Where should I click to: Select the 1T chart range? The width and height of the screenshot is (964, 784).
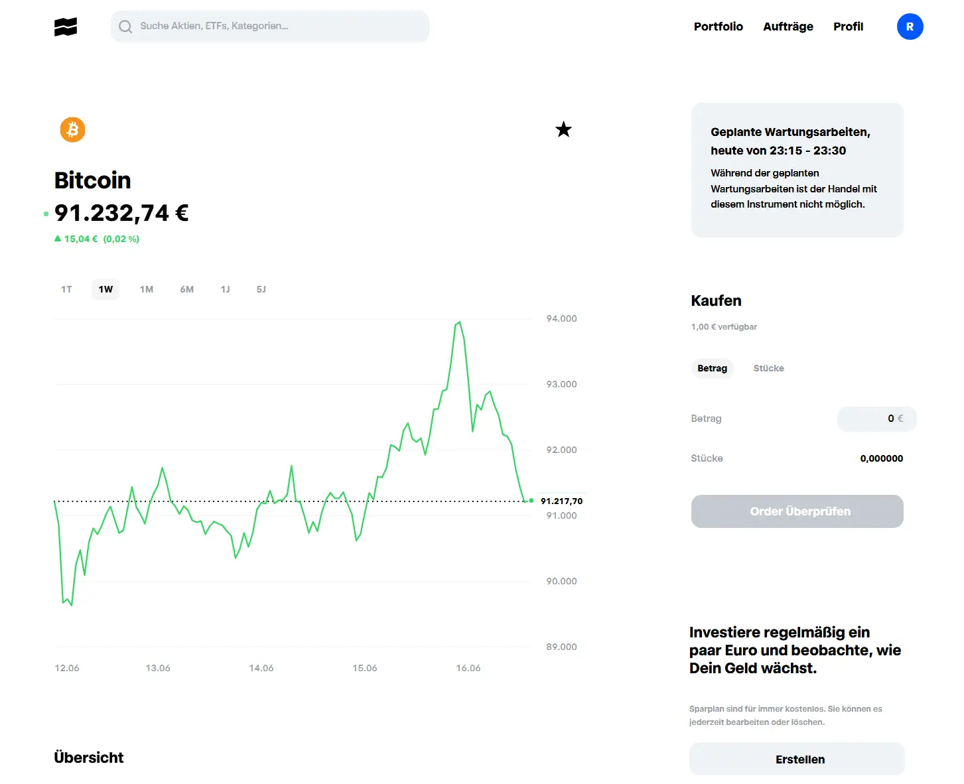pyautogui.click(x=66, y=289)
